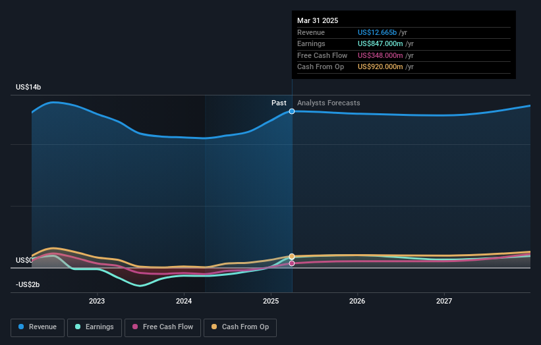Click the US$920.000m cash from op value

click(x=380, y=67)
